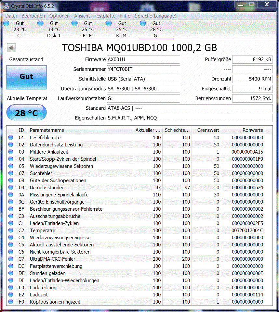Click the Standard field ATA8-ACS
The image size is (279, 312).
190,108
